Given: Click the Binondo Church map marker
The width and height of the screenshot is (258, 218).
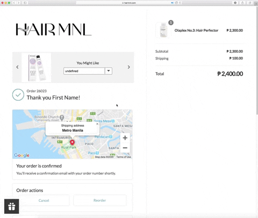Looking at the screenshot, I should (x=62, y=118).
